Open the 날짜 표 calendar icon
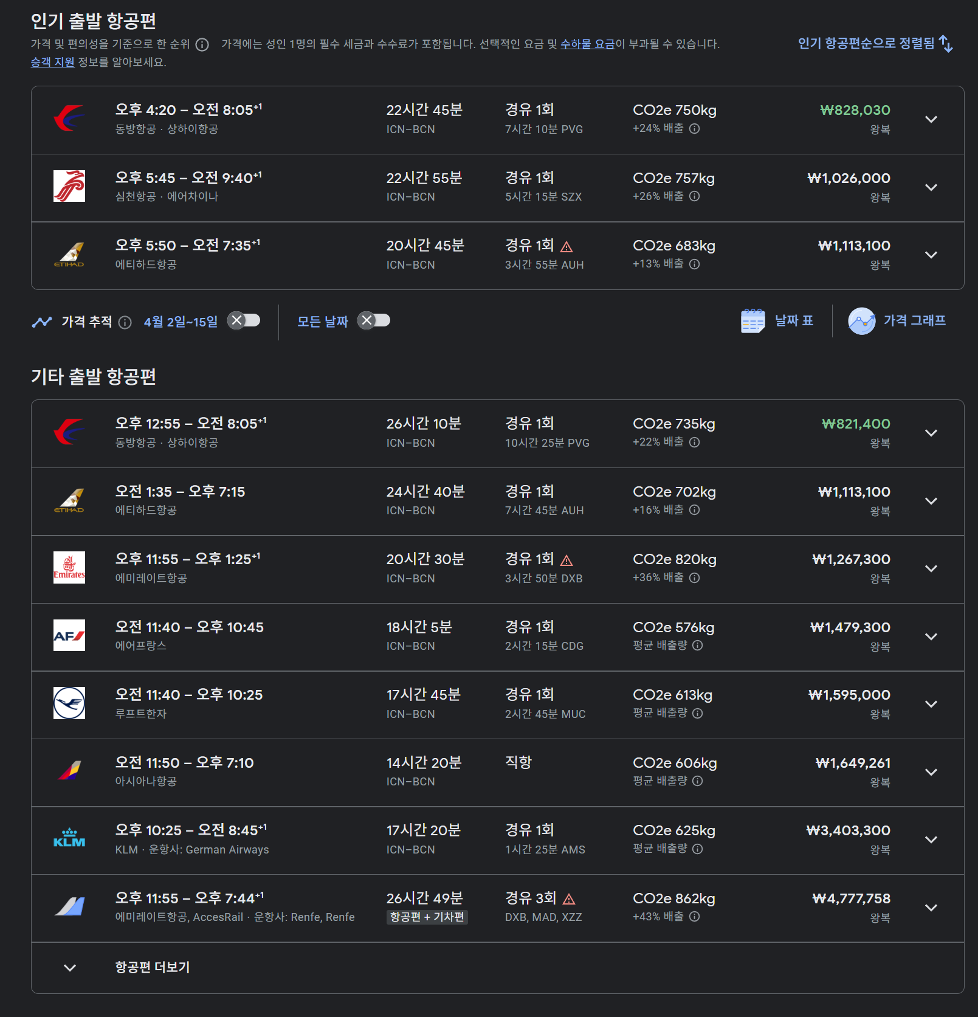The width and height of the screenshot is (978, 1017). point(752,321)
